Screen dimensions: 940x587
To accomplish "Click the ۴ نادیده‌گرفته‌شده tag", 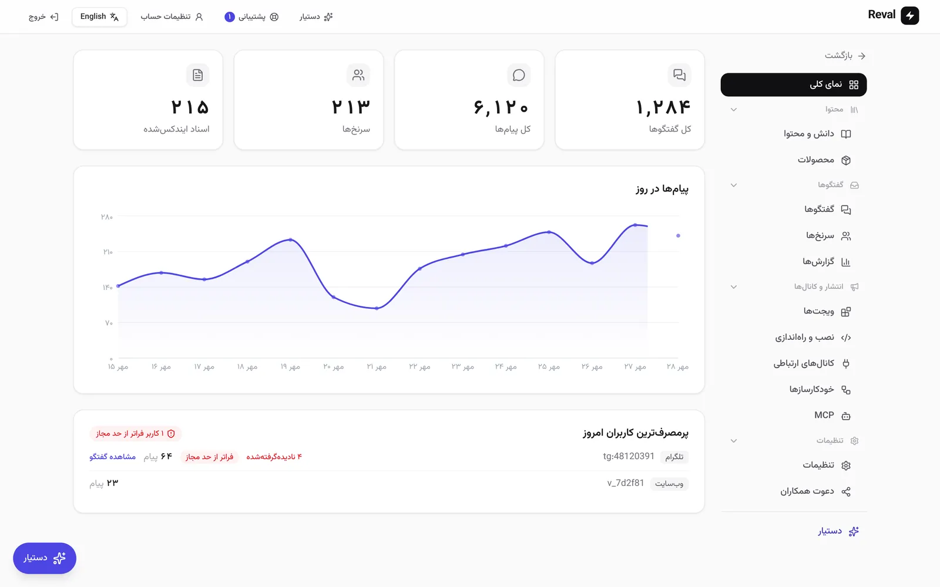I will 274,457.
